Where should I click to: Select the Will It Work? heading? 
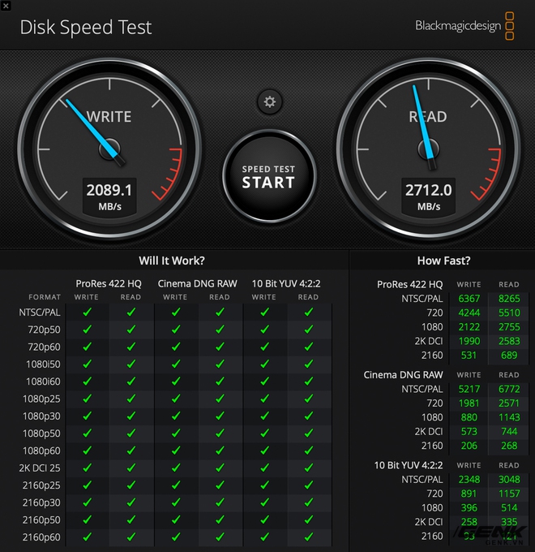172,261
